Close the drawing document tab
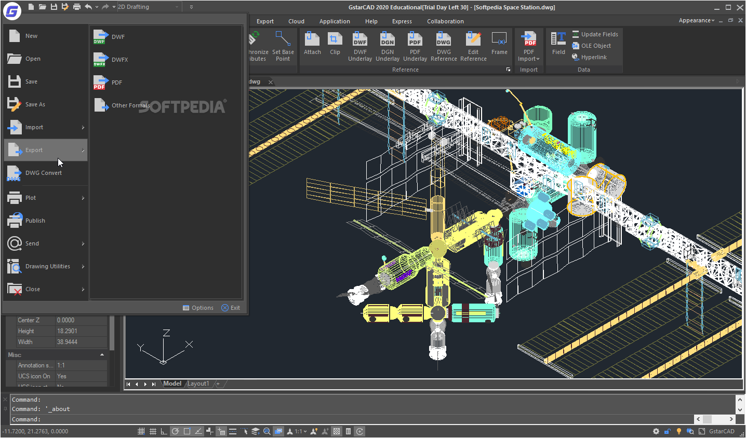Screen dimensions: 746x438 coord(270,82)
